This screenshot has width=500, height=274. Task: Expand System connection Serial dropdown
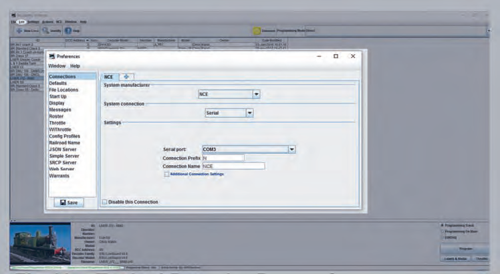pyautogui.click(x=249, y=114)
